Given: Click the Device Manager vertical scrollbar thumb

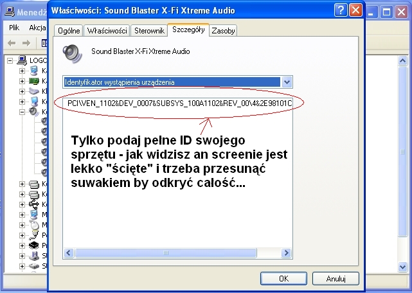Looking at the screenshot, I should [402, 152].
